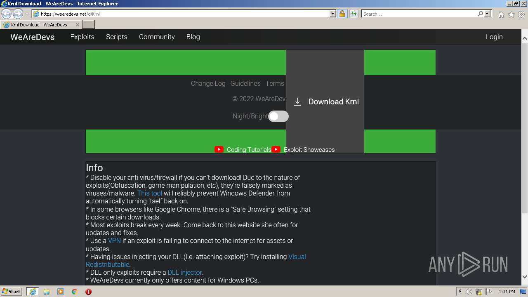This screenshot has height=297, width=528.
Task: Go forward with the browser Forward arrow
Action: pos(18,14)
